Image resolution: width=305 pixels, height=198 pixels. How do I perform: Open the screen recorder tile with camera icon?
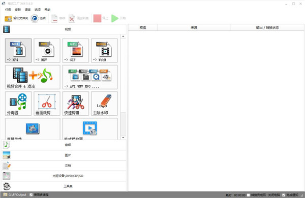point(33,129)
